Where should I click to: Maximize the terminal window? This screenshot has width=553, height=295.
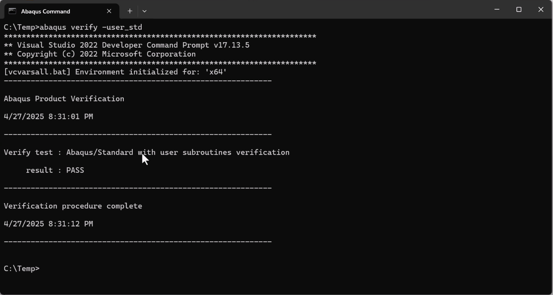point(519,9)
